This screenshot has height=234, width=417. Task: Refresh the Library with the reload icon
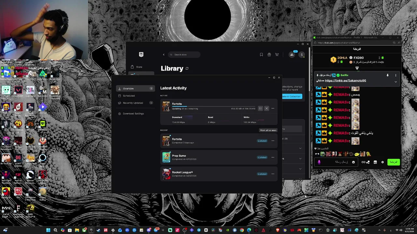point(187,69)
